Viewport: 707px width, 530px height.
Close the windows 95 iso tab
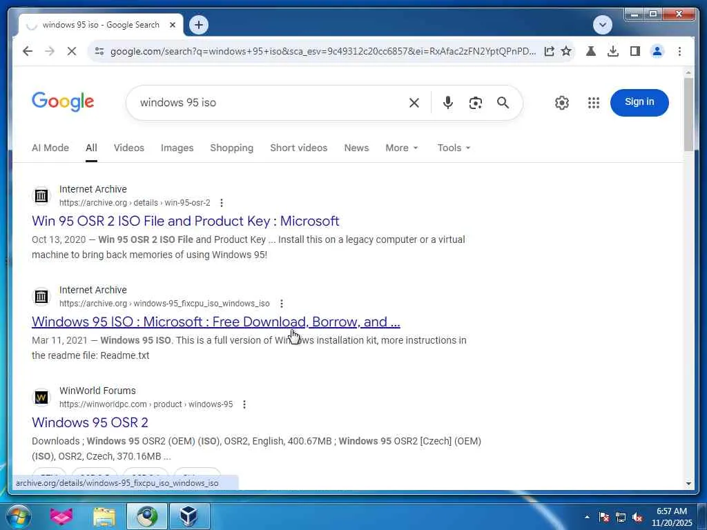(172, 26)
